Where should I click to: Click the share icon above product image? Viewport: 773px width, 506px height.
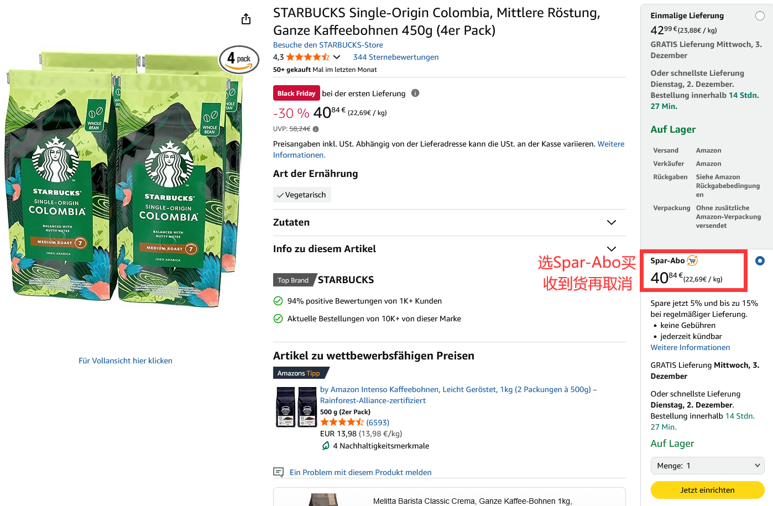click(246, 19)
